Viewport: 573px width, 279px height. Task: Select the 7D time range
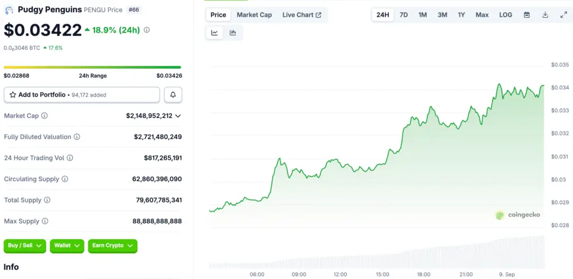(x=404, y=15)
